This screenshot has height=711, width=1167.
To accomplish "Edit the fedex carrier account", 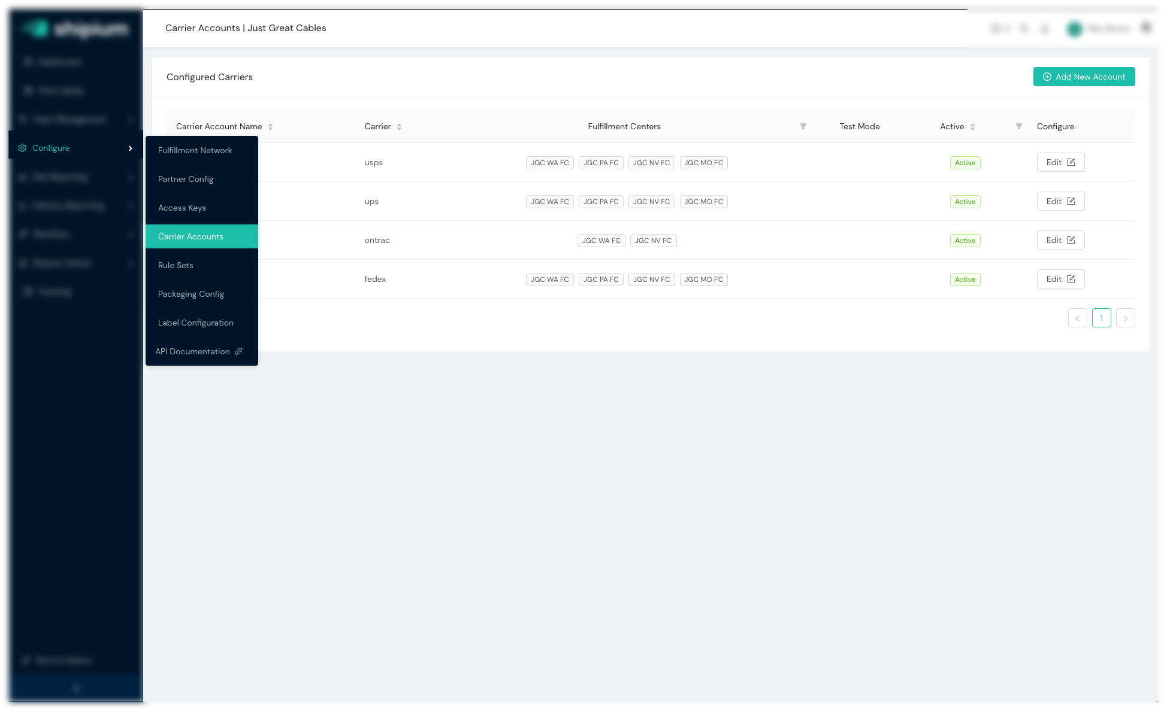I will (x=1060, y=279).
